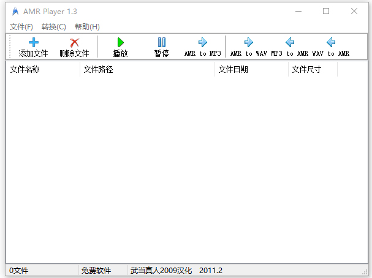Pause audio with the 暂停 button
The width and height of the screenshot is (372, 278).
tap(162, 47)
